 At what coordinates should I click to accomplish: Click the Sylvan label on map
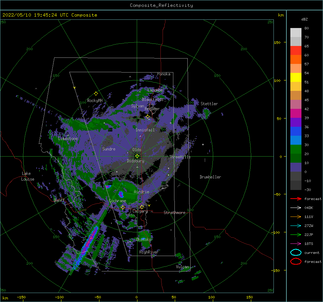tap(137, 106)
